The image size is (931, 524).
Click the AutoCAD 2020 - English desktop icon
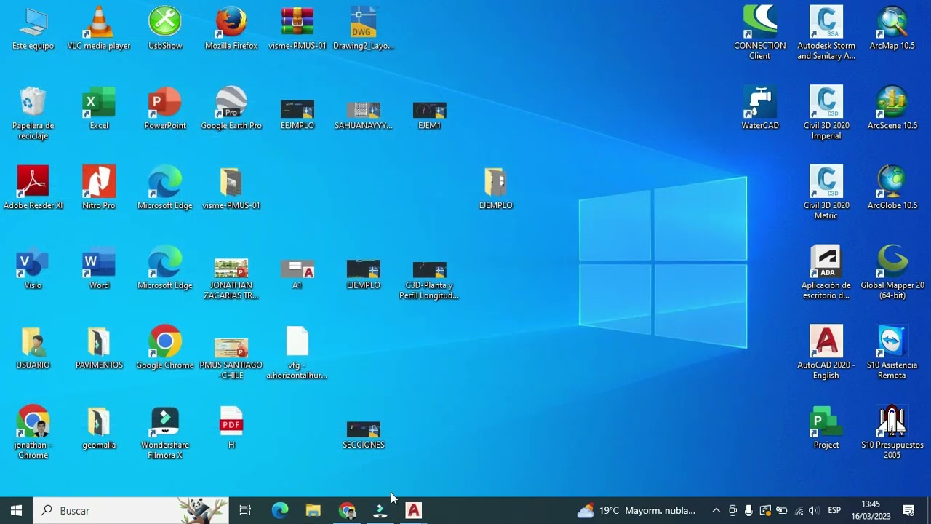826,353
